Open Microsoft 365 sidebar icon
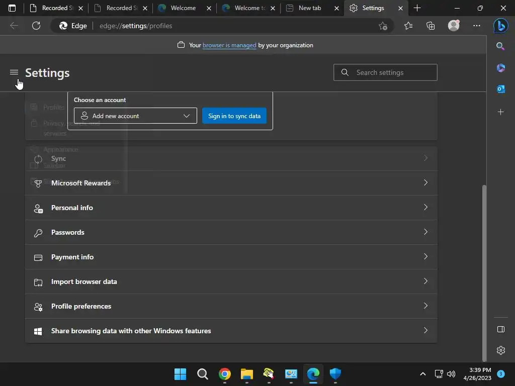515x386 pixels. tap(500, 68)
